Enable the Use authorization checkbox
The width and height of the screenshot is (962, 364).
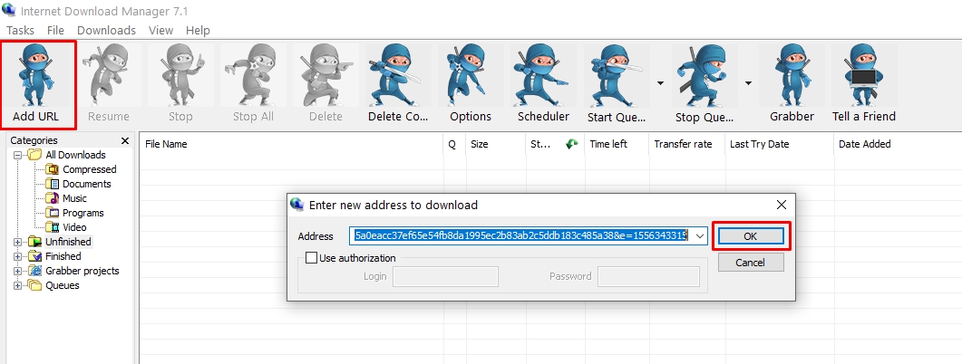(x=311, y=258)
